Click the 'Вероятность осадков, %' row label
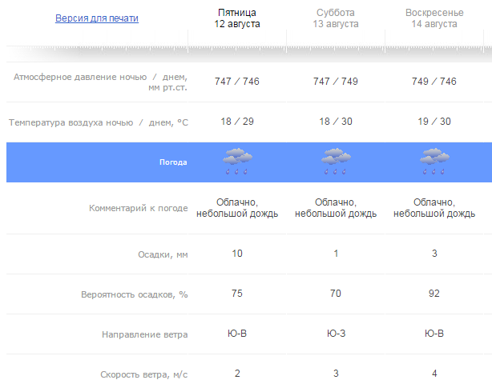Screen dimensions: 492x392 tap(134, 294)
